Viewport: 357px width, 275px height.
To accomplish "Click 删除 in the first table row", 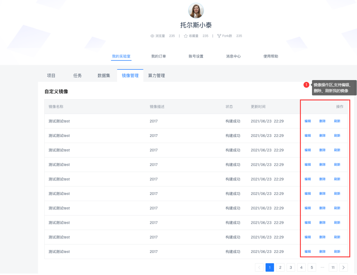I will pyautogui.click(x=322, y=121).
